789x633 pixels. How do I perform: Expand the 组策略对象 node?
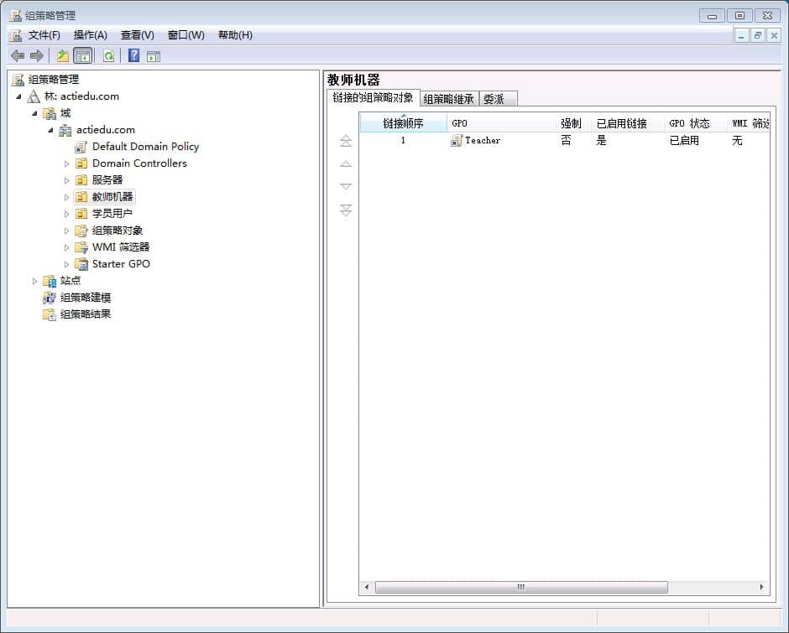(66, 231)
